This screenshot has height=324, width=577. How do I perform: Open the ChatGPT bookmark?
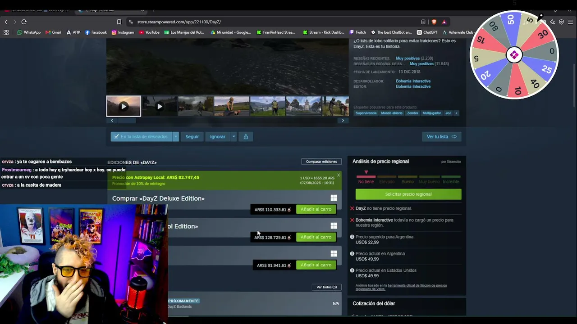click(x=427, y=32)
